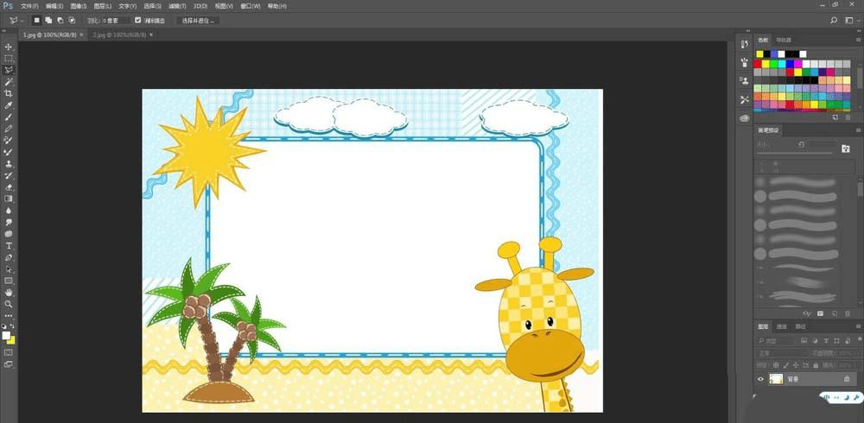Select the Eraser tool
Image resolution: width=864 pixels, height=423 pixels.
click(9, 186)
